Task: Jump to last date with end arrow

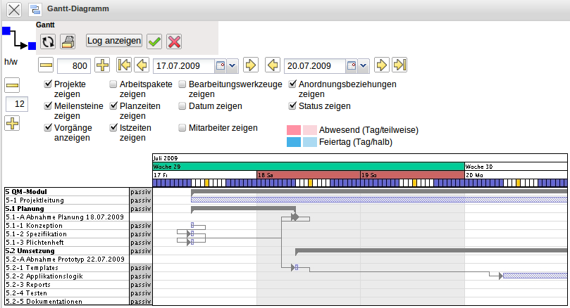Action: tap(400, 65)
